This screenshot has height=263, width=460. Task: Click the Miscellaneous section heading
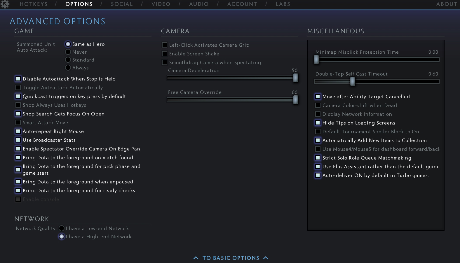[336, 31]
